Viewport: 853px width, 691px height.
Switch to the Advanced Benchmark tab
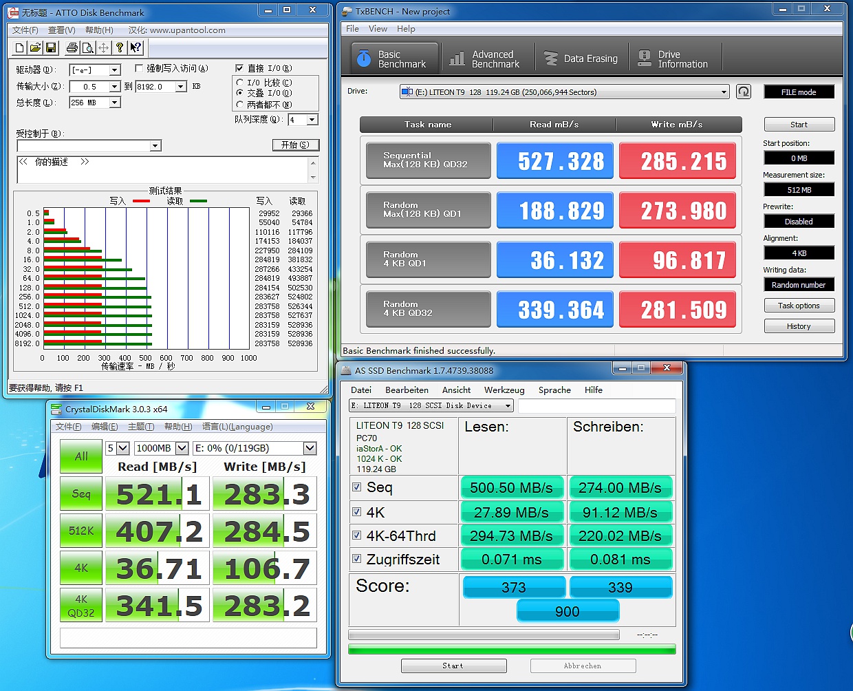point(484,59)
